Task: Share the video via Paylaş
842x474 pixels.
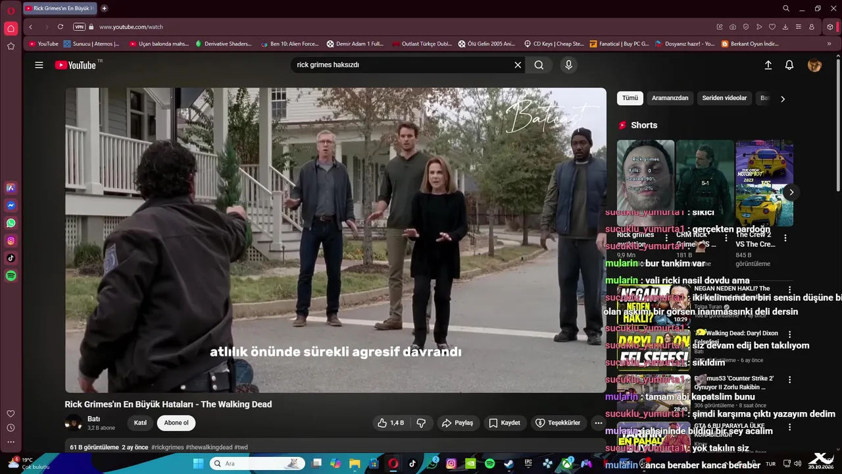Action: (458, 423)
